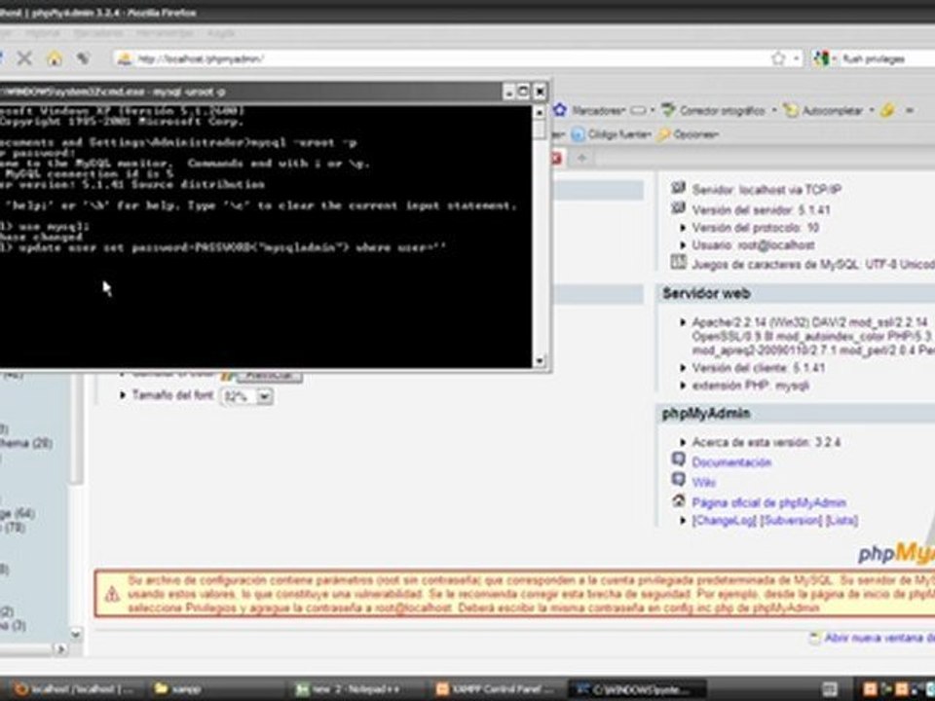Open the ChangeLog link

coord(724,520)
